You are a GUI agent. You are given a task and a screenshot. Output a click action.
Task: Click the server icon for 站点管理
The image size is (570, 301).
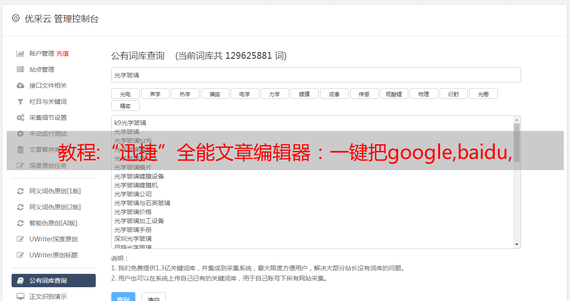[20, 69]
